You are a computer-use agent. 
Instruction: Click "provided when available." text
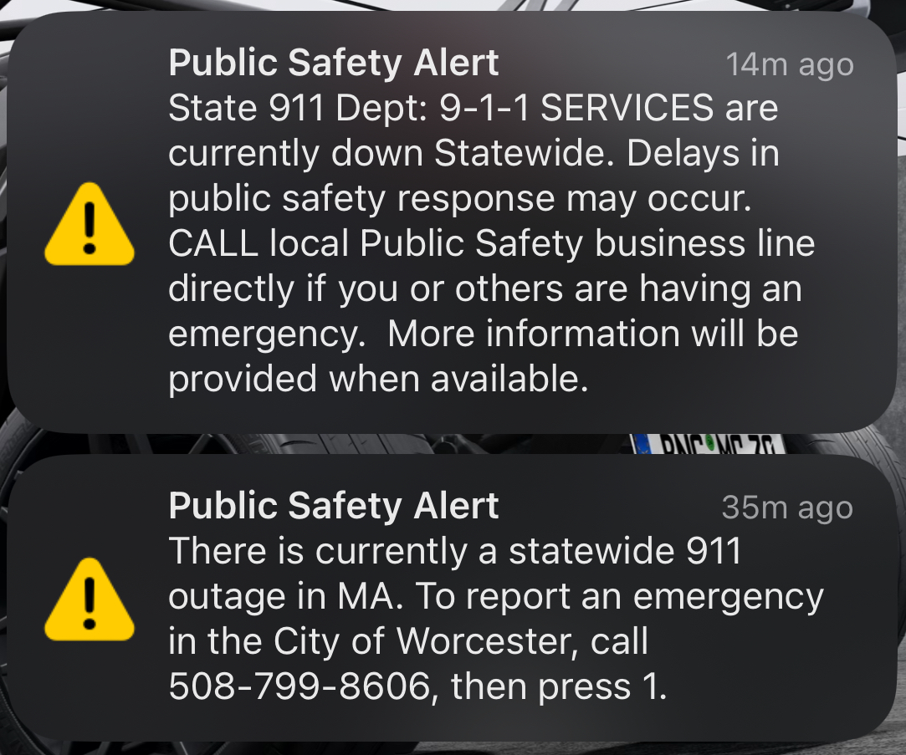click(x=378, y=379)
